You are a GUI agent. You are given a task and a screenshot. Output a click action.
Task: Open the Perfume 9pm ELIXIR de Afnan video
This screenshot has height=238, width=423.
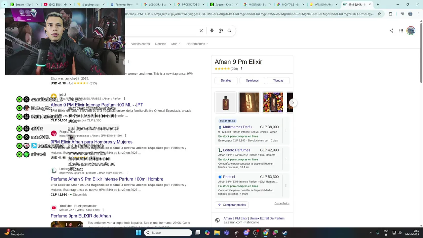(81, 216)
